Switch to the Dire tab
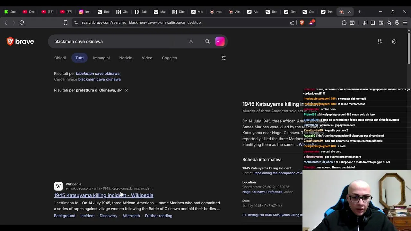 [178, 12]
